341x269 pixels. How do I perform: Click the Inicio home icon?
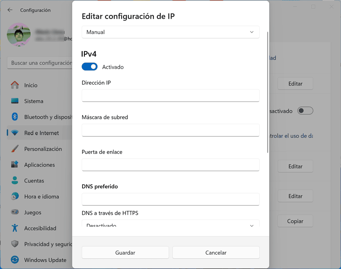click(15, 85)
